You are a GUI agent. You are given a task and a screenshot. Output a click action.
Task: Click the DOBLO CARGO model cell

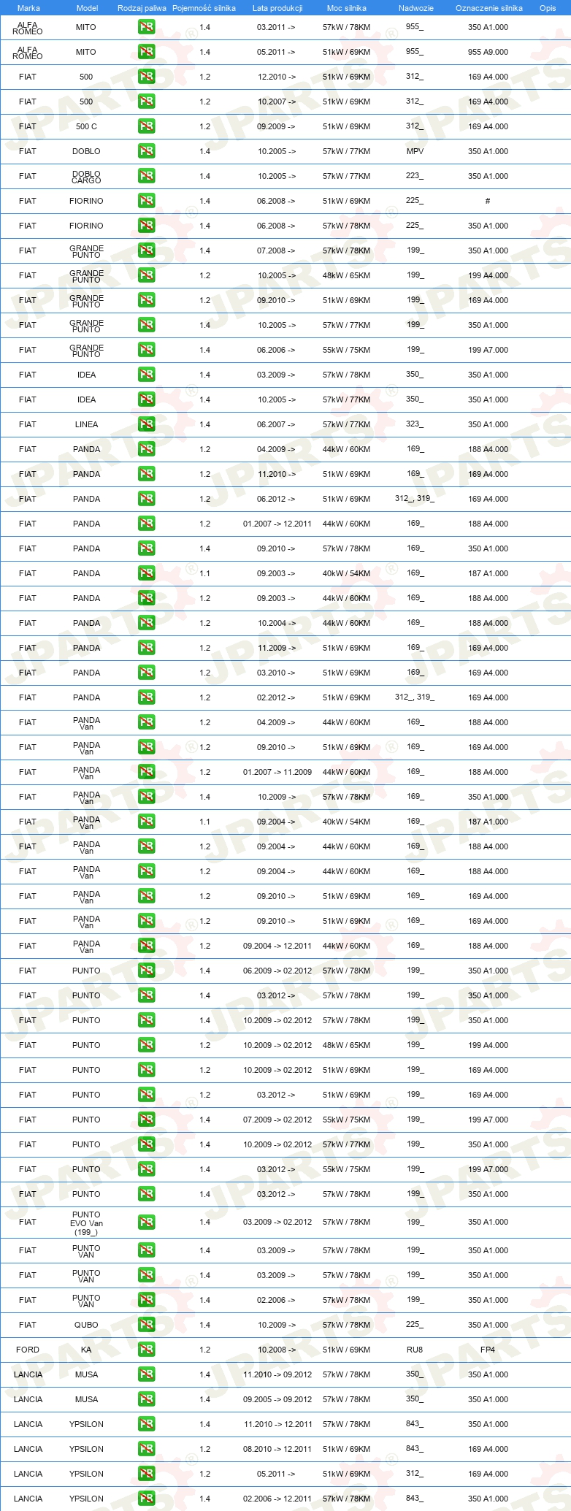[86, 177]
